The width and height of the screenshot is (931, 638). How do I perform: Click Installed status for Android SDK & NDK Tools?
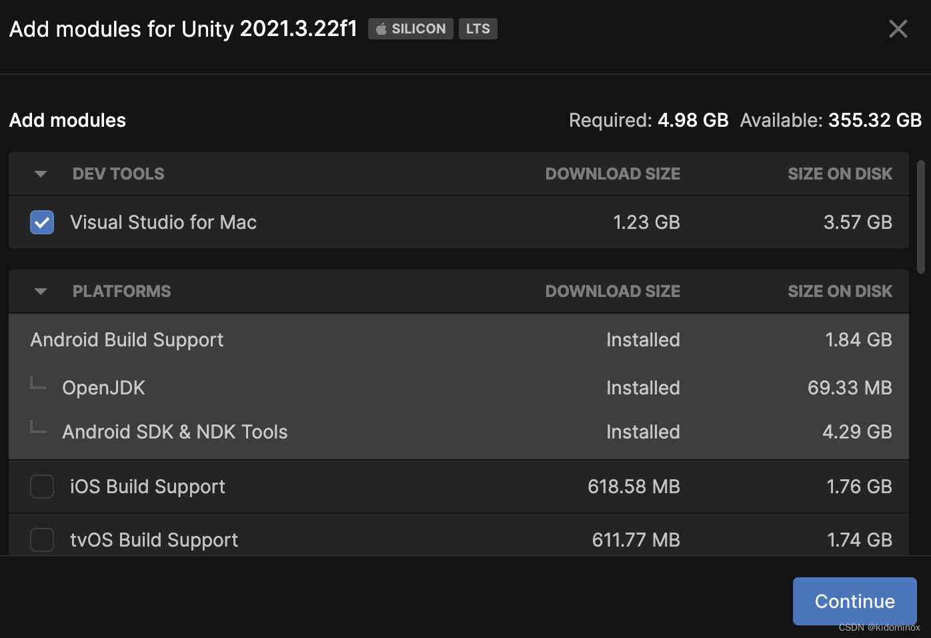[643, 432]
